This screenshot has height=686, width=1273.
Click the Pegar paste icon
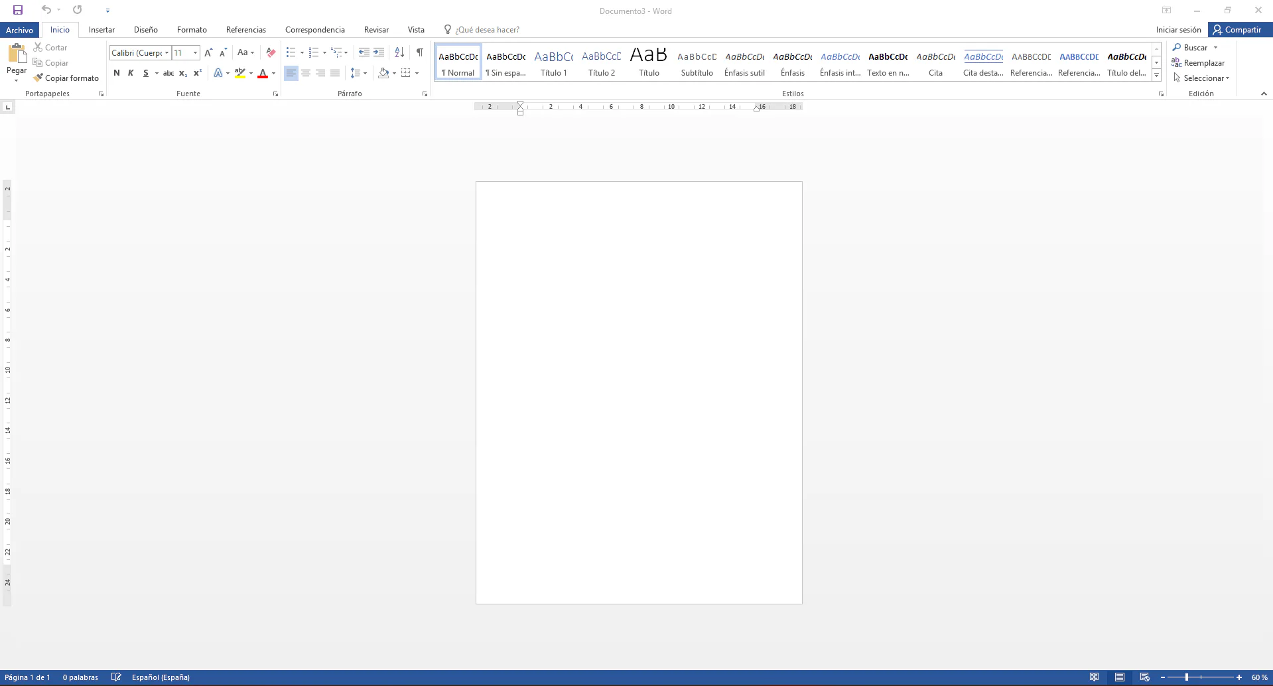(x=17, y=56)
